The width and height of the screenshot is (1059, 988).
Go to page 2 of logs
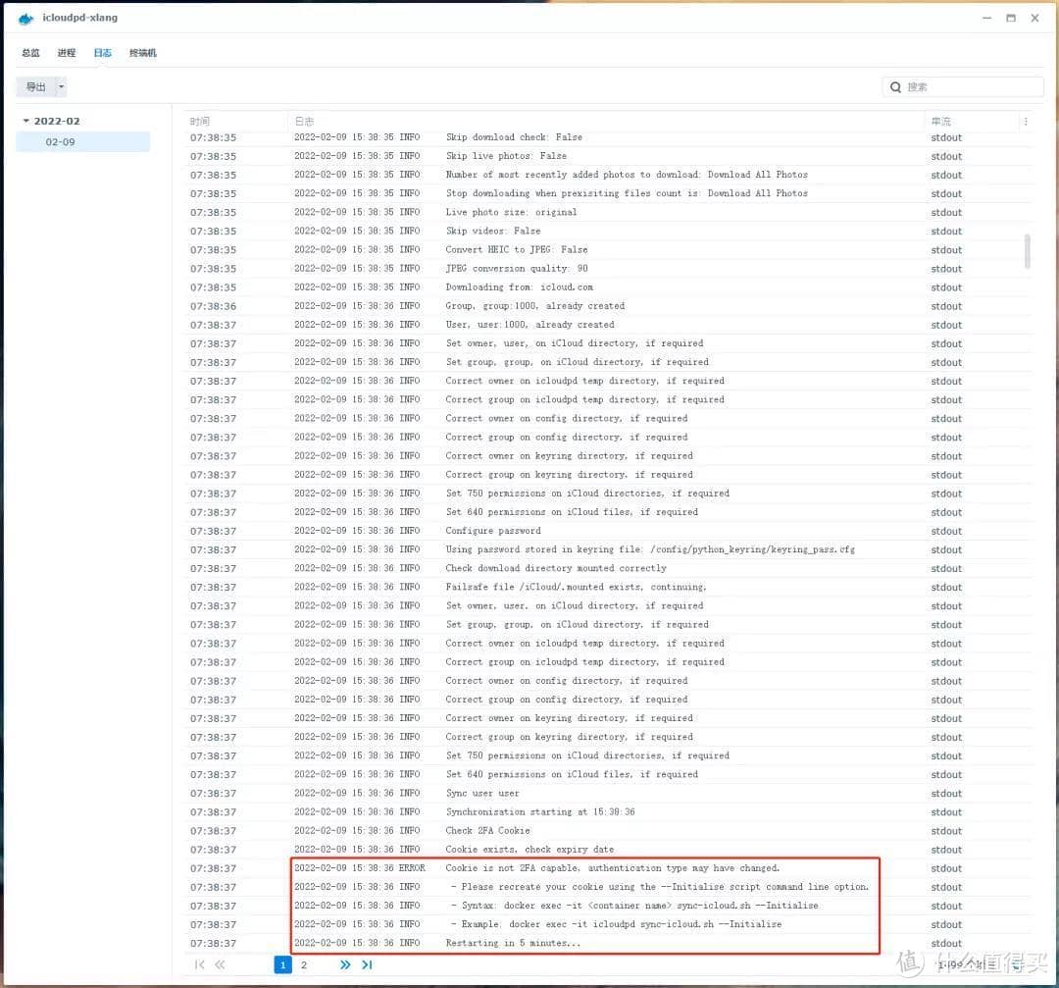[304, 964]
